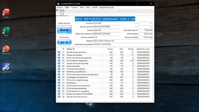Screen dimensions: 199x112
Task: Click the Umbral column header
Action: 131,49
